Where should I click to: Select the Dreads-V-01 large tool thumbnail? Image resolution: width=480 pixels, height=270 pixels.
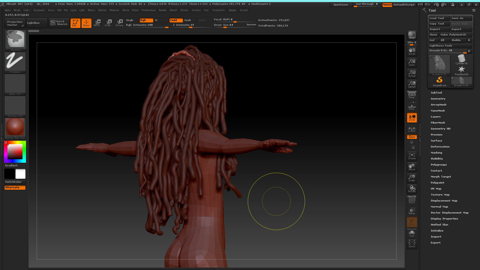tap(439, 65)
